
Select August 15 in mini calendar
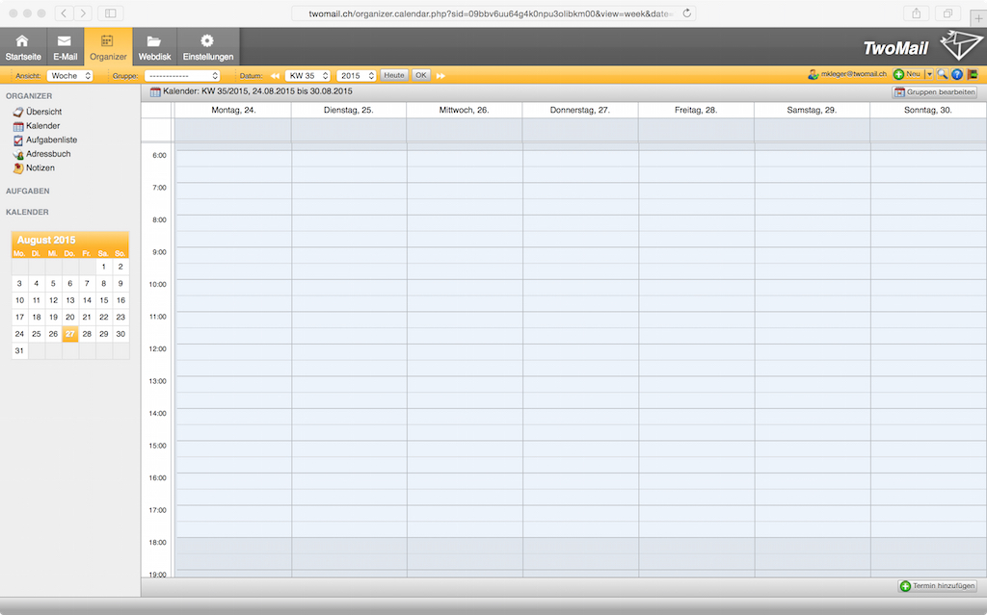104,300
